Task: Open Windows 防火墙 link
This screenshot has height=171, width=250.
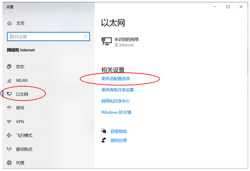Action: pyautogui.click(x=116, y=112)
